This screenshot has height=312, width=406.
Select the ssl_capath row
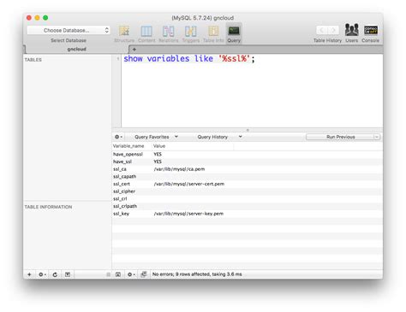click(x=248, y=177)
